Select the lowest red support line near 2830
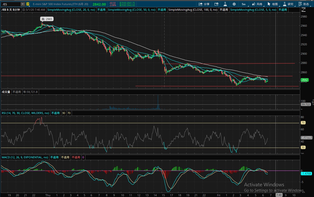This screenshot has width=314, height=197. pyautogui.click(x=217, y=86)
